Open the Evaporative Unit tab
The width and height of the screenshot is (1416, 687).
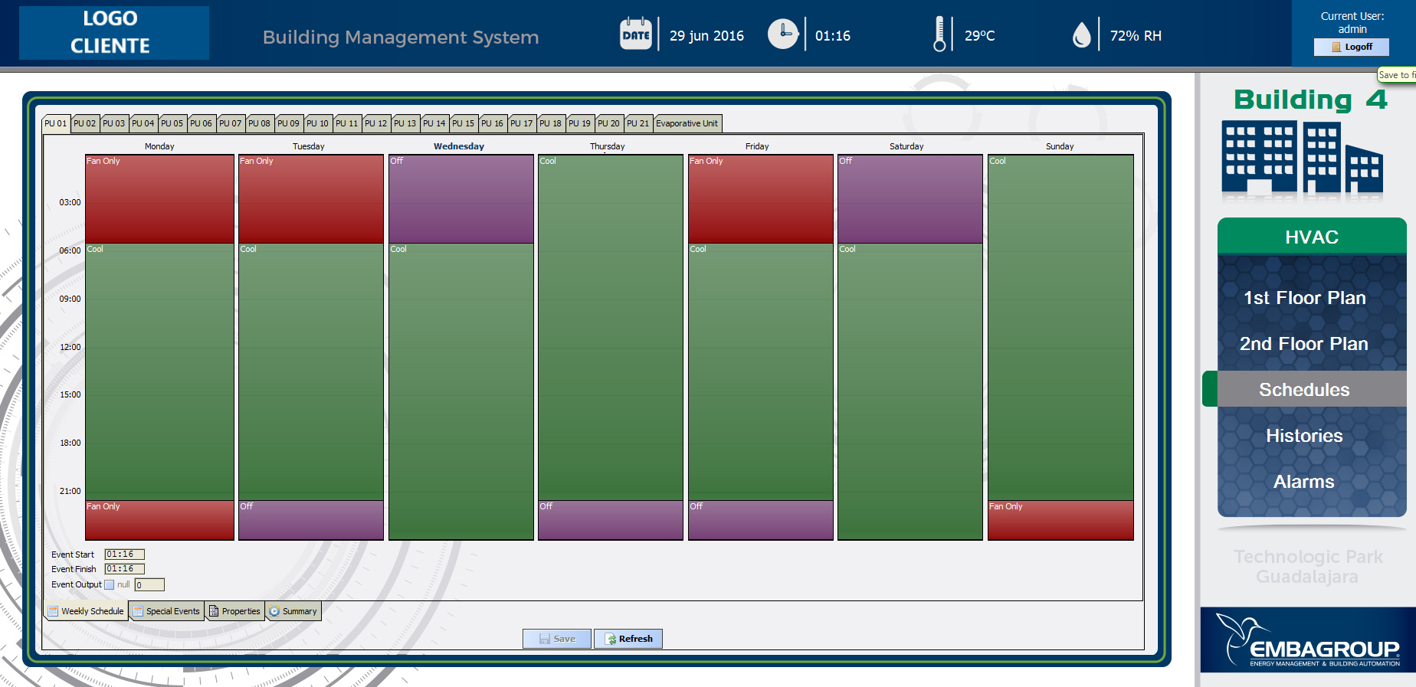(x=687, y=123)
